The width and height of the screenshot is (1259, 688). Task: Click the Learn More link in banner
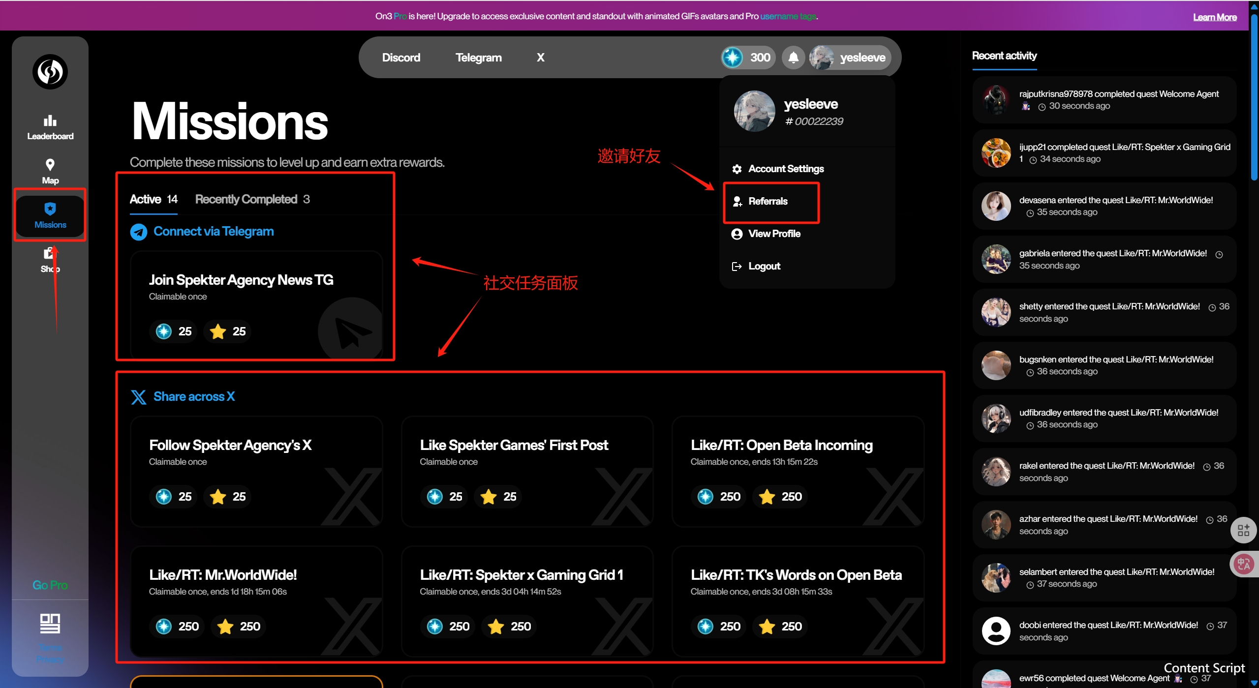[x=1215, y=17]
